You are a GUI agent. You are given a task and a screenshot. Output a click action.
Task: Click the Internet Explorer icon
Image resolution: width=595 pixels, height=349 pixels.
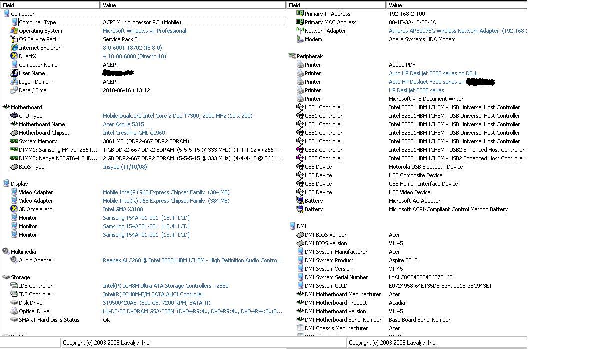click(x=14, y=48)
